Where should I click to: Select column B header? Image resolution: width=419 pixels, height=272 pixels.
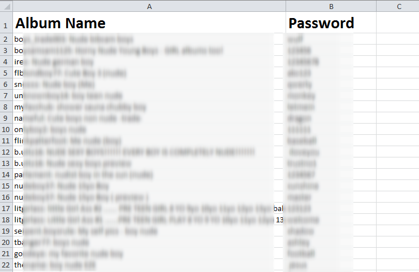pos(331,6)
